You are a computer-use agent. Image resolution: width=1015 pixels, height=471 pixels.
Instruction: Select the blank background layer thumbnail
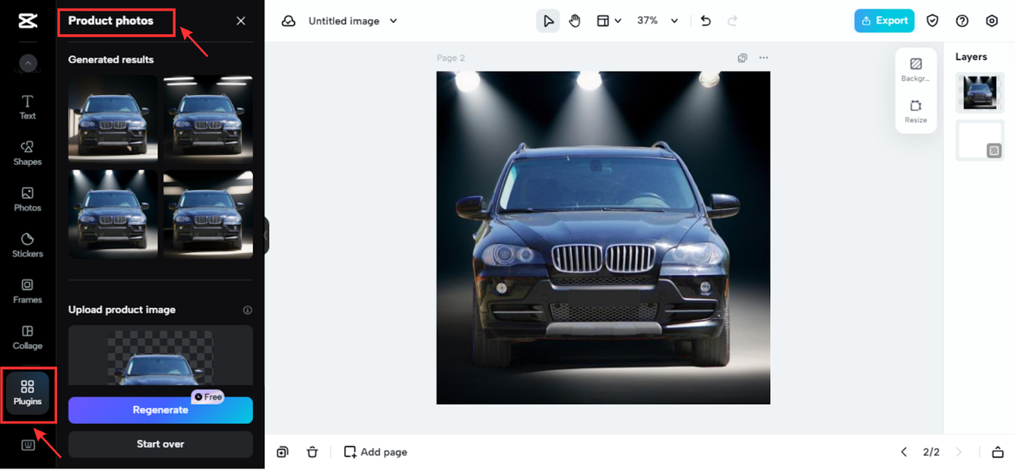point(980,140)
